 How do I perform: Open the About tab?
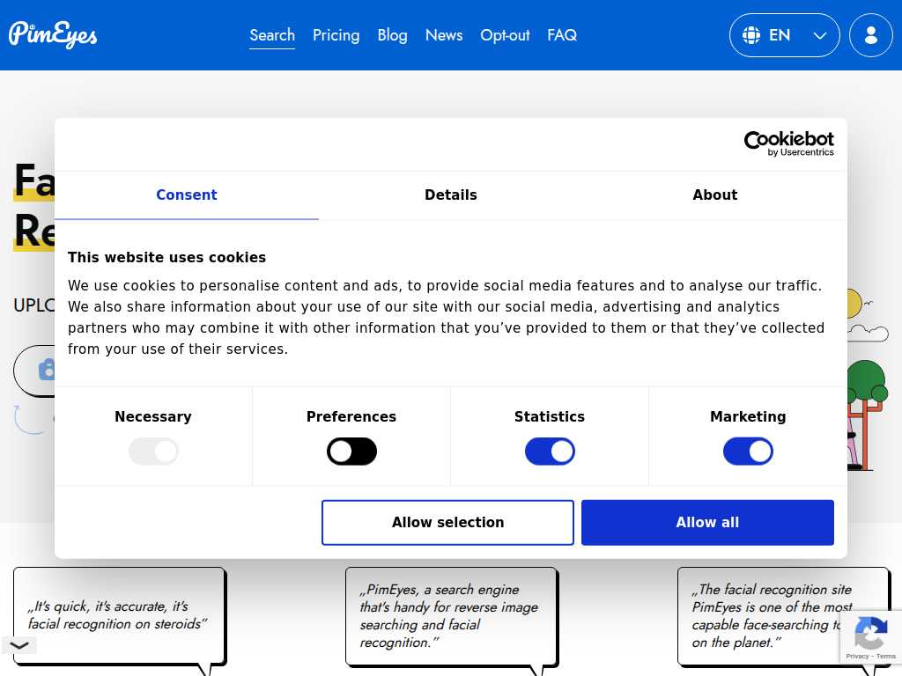coord(714,195)
